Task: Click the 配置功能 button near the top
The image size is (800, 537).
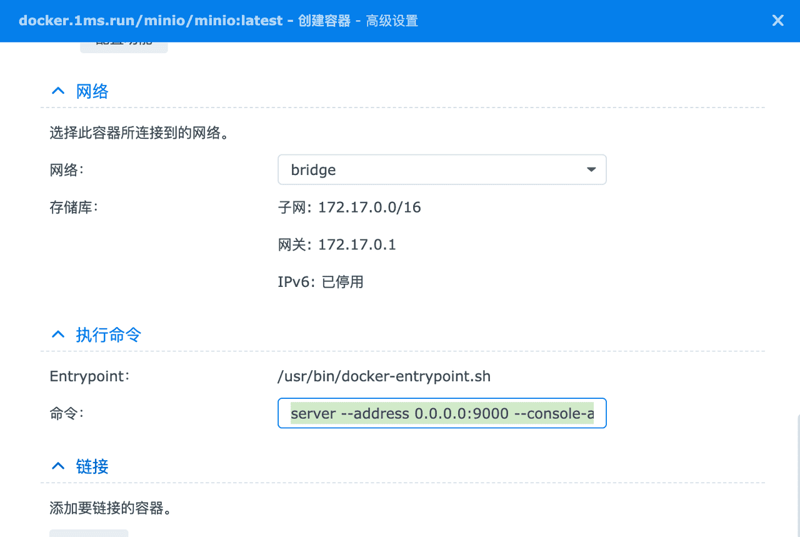Action: point(123,45)
